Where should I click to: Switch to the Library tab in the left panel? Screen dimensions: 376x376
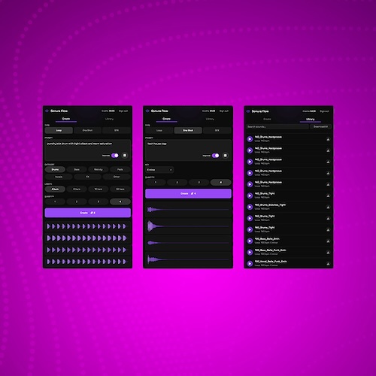click(x=109, y=119)
